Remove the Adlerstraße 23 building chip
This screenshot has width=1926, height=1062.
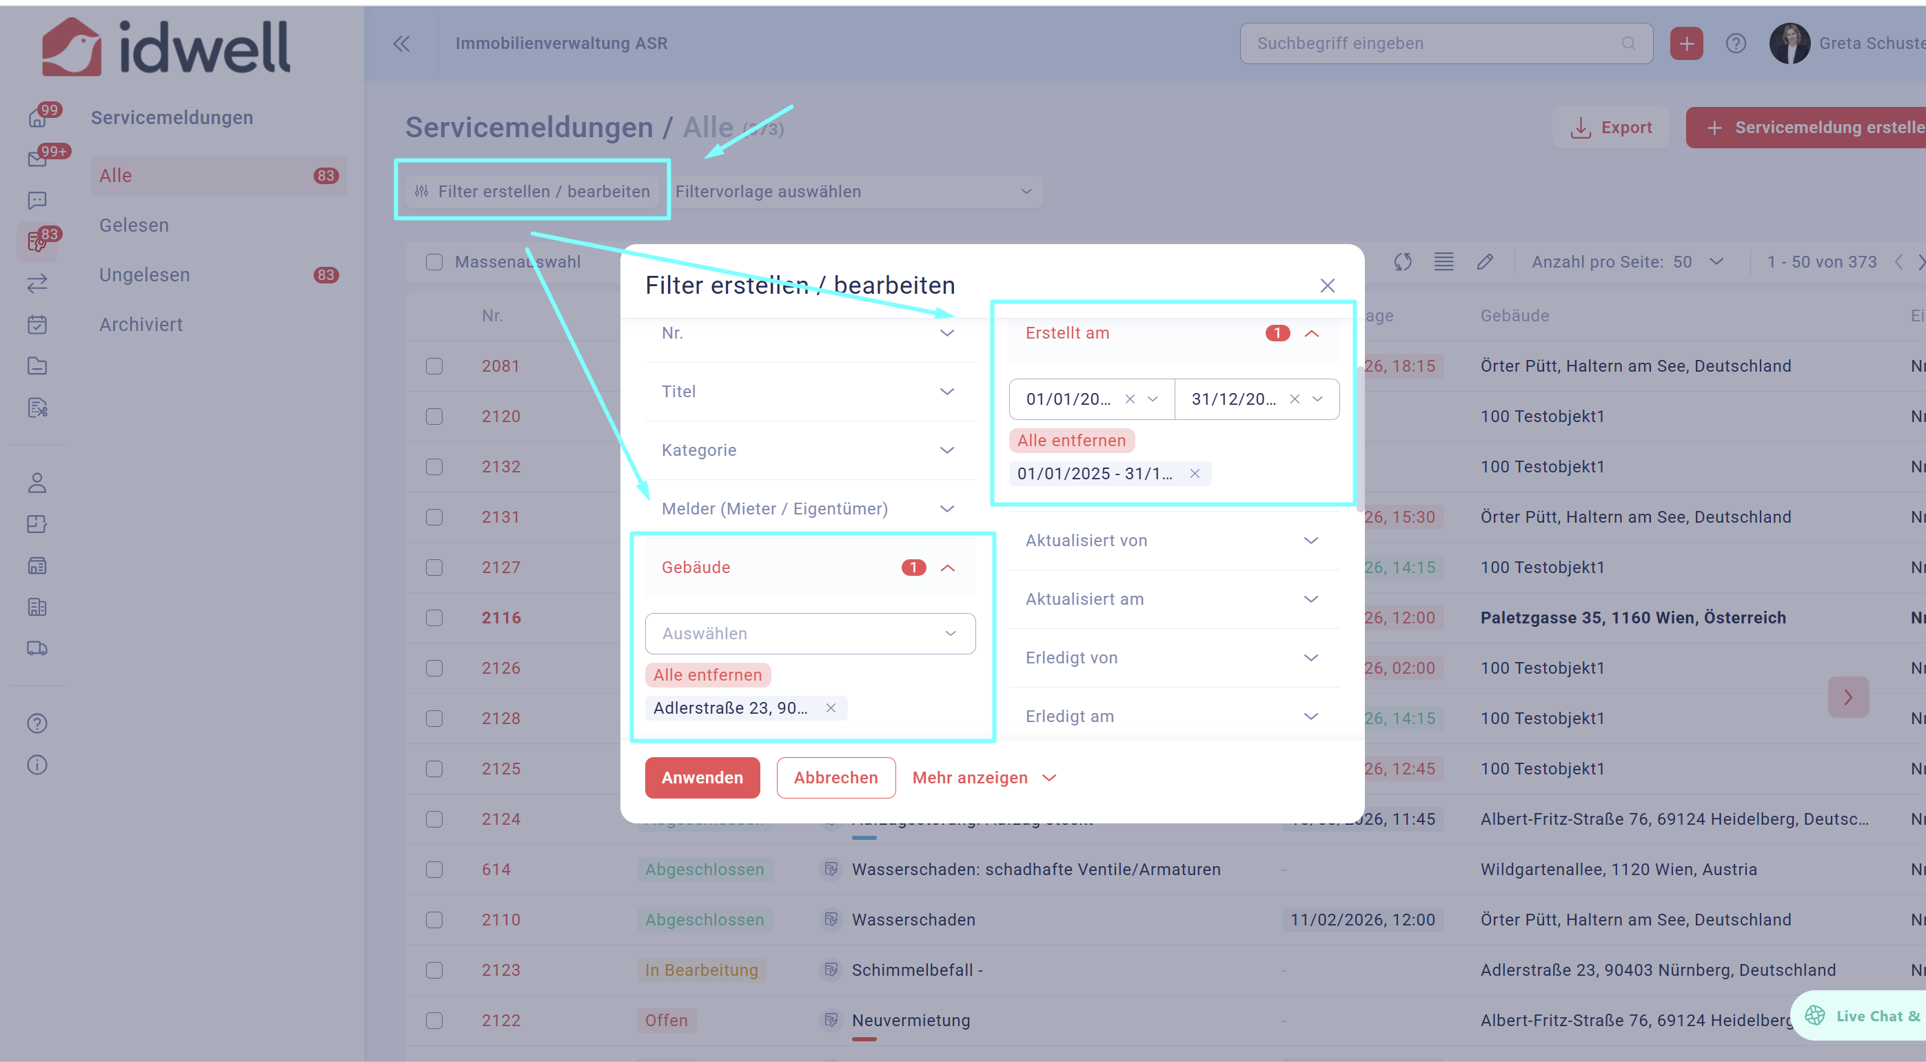[x=831, y=708]
